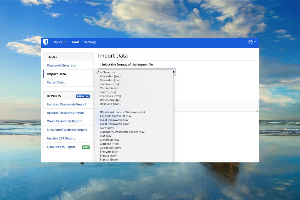
Task: Open the Exposed Passwords Report
Action: point(66,104)
